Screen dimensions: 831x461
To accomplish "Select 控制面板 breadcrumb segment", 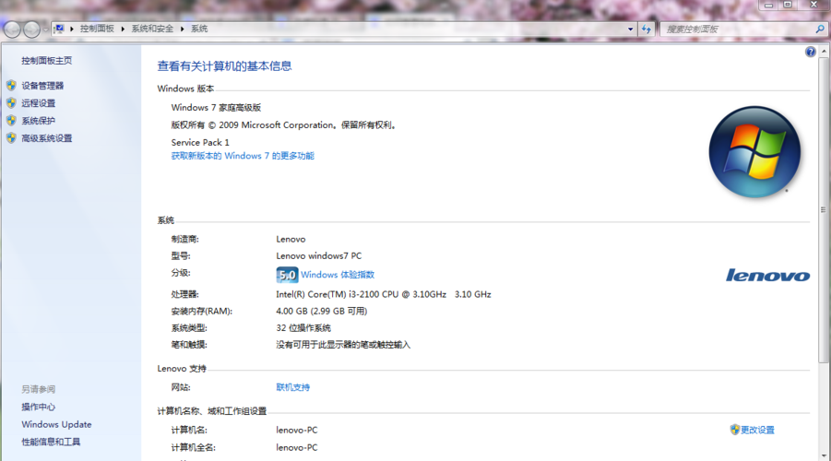I will click(97, 29).
